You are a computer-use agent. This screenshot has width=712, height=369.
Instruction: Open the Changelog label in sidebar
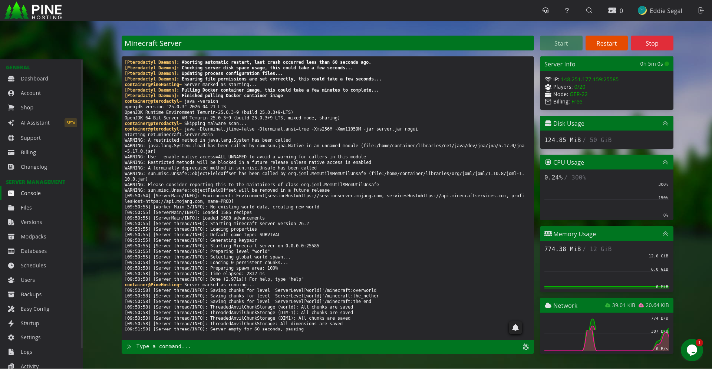34,167
